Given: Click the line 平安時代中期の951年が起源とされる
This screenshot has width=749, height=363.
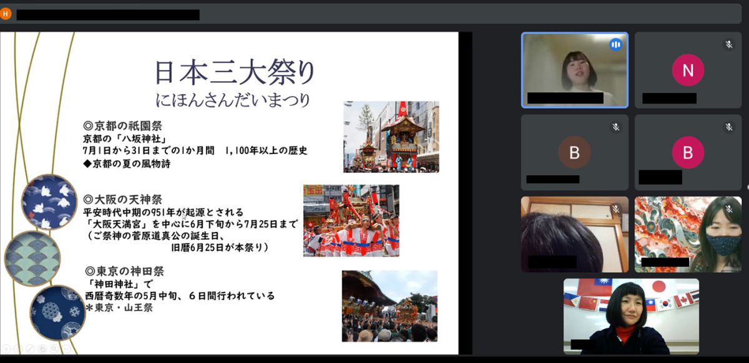Looking at the screenshot, I should coord(163,212).
